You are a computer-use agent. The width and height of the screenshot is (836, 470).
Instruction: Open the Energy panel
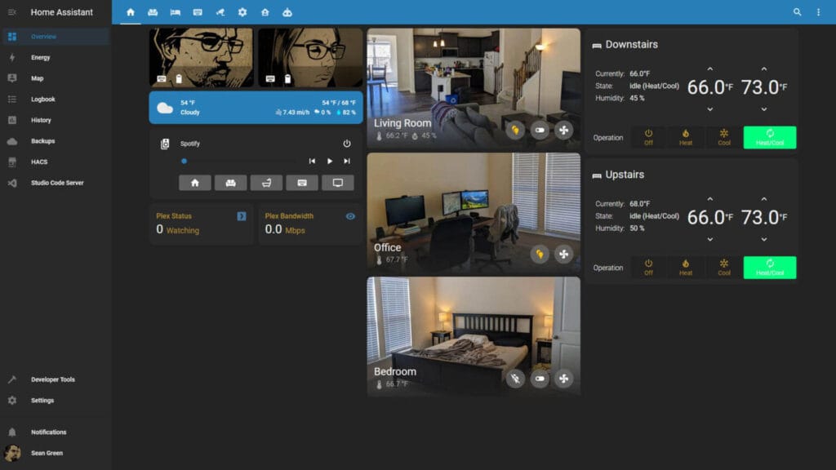click(56, 57)
